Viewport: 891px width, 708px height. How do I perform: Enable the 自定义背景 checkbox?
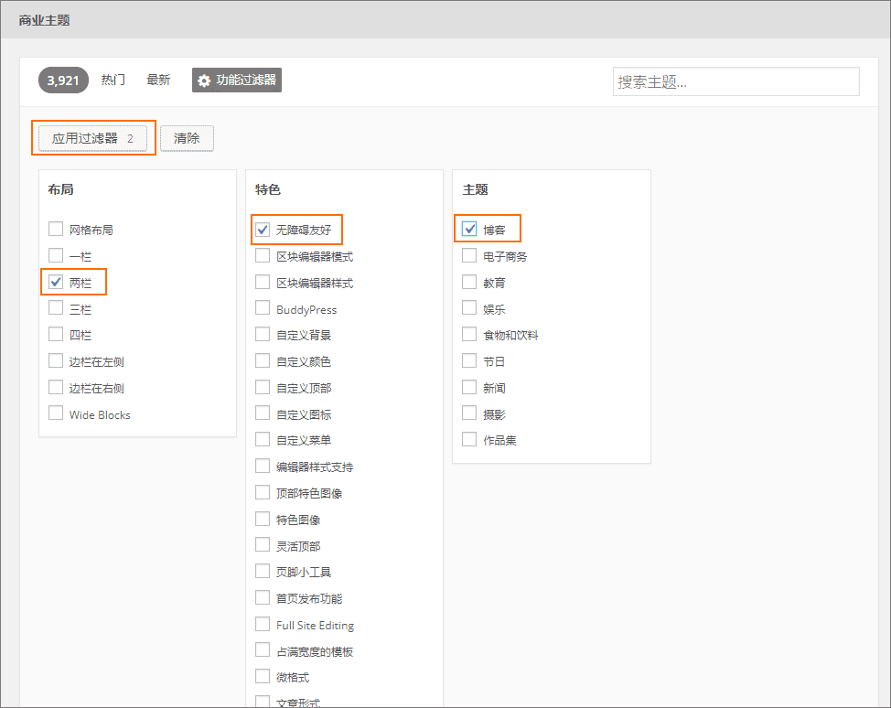click(263, 334)
